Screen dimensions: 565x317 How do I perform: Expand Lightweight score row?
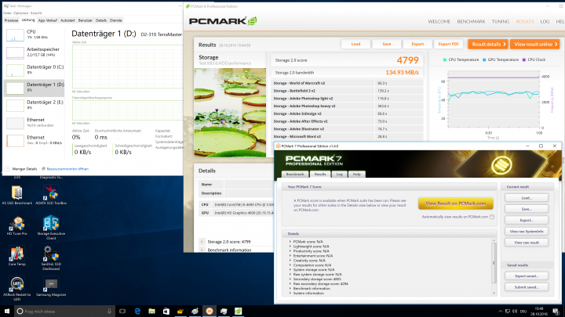point(290,247)
